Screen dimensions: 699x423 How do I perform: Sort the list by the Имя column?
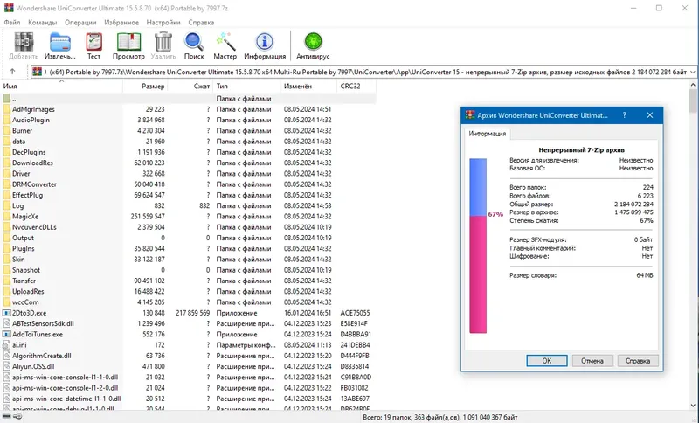pyautogui.click(x=61, y=86)
